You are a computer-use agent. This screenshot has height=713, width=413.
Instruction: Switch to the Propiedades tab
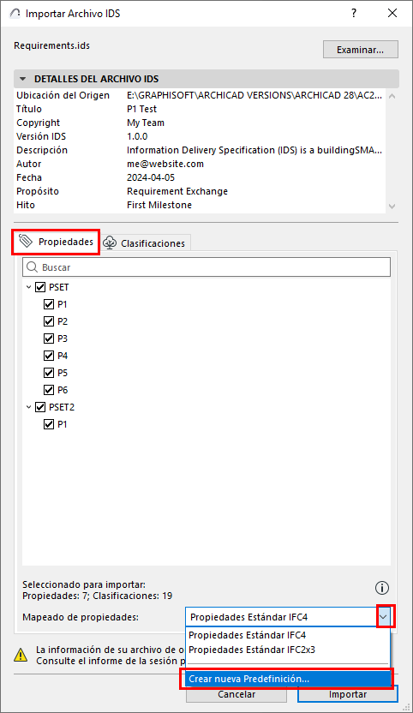pos(56,242)
